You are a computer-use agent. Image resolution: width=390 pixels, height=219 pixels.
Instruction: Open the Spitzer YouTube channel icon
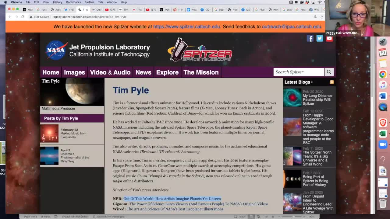329,38
